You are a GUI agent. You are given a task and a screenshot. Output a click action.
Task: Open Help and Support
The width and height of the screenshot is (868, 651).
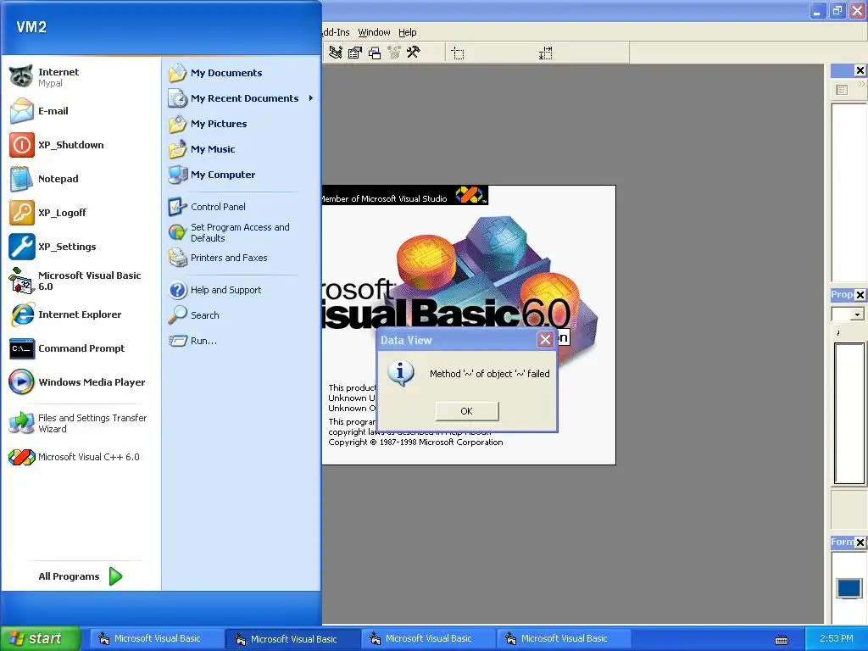(x=242, y=290)
